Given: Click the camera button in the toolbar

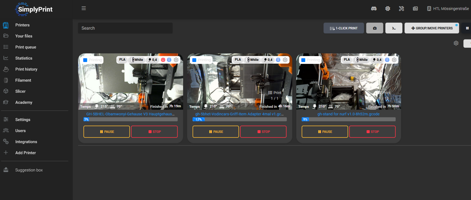Looking at the screenshot, I should pyautogui.click(x=375, y=28).
